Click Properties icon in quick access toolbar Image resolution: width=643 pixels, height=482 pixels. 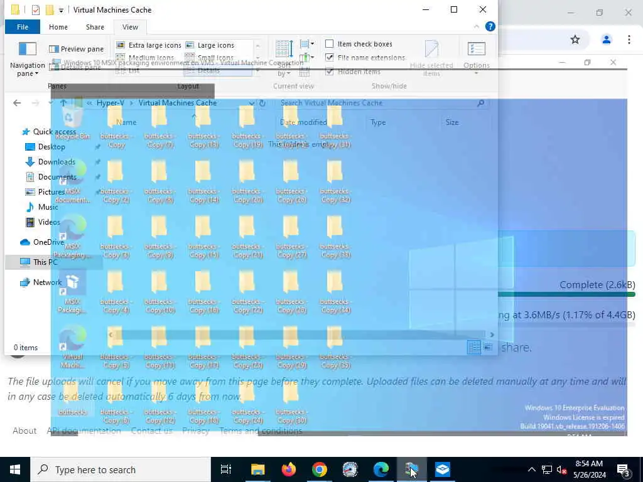pos(36,10)
